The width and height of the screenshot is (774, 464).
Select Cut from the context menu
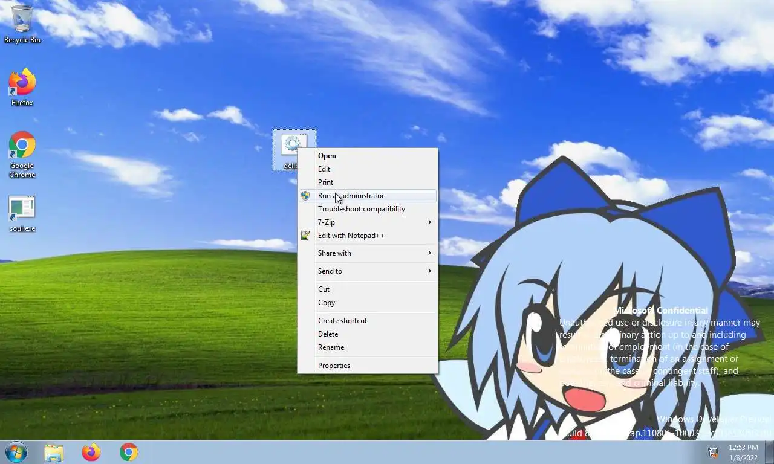[x=368, y=289]
